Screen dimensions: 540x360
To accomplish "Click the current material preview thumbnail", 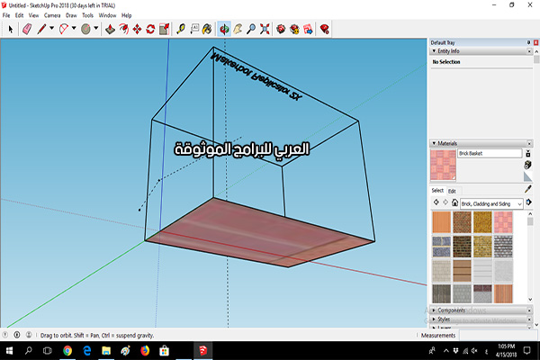I will pyautogui.click(x=443, y=165).
